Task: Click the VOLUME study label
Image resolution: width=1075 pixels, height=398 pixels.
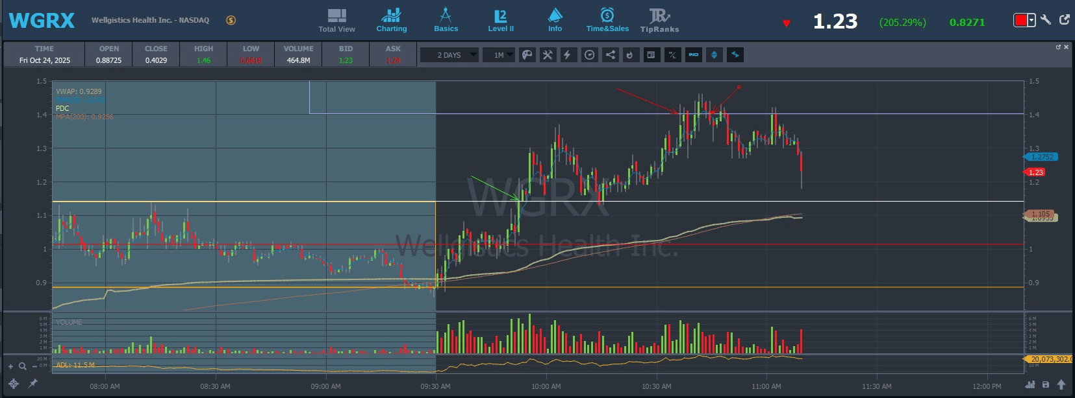Action: tap(69, 322)
